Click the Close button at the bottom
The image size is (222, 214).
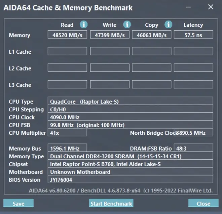(x=203, y=204)
